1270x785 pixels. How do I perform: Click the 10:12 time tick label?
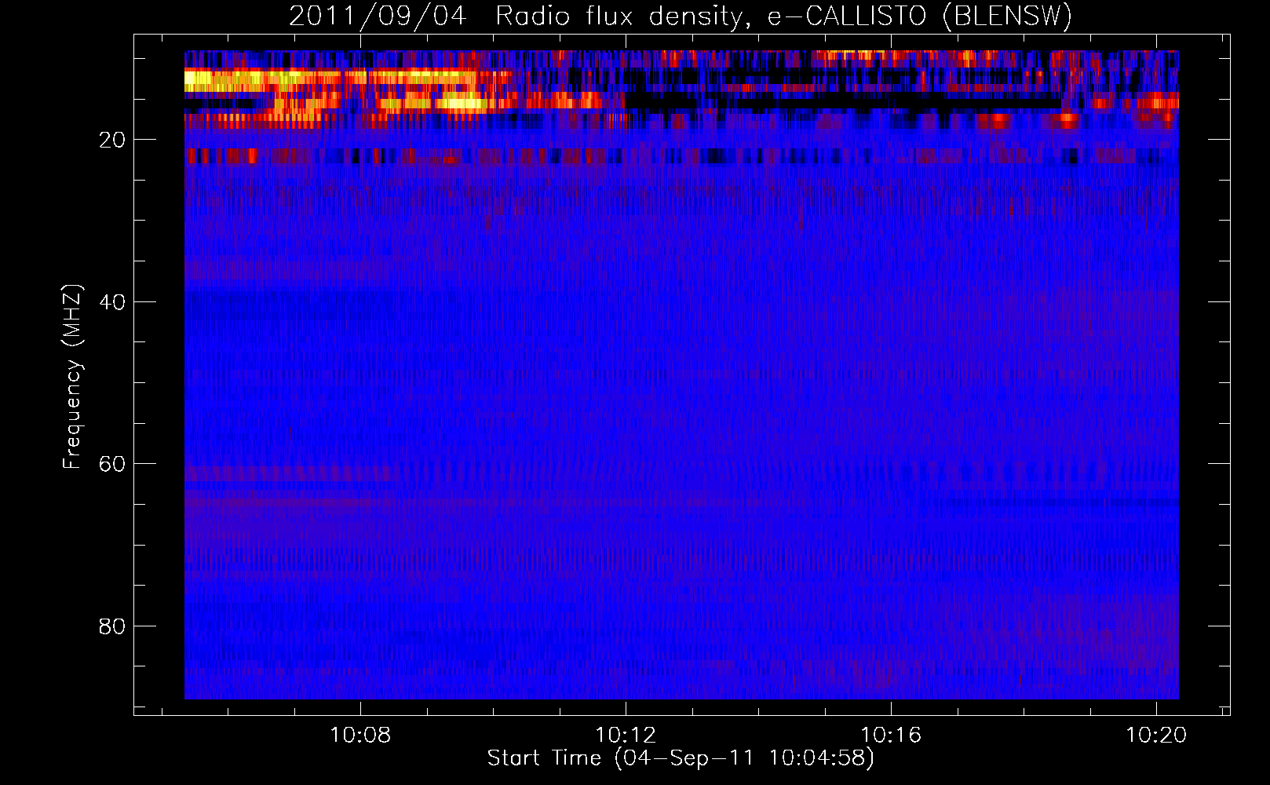pos(626,736)
